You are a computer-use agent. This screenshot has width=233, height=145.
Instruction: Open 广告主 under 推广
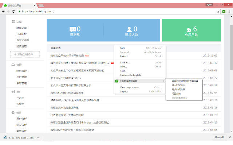tap(20, 98)
